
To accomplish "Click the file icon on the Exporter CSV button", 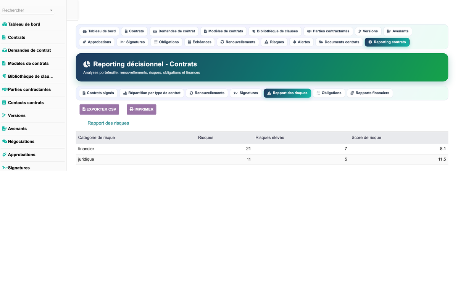I will [x=84, y=109].
